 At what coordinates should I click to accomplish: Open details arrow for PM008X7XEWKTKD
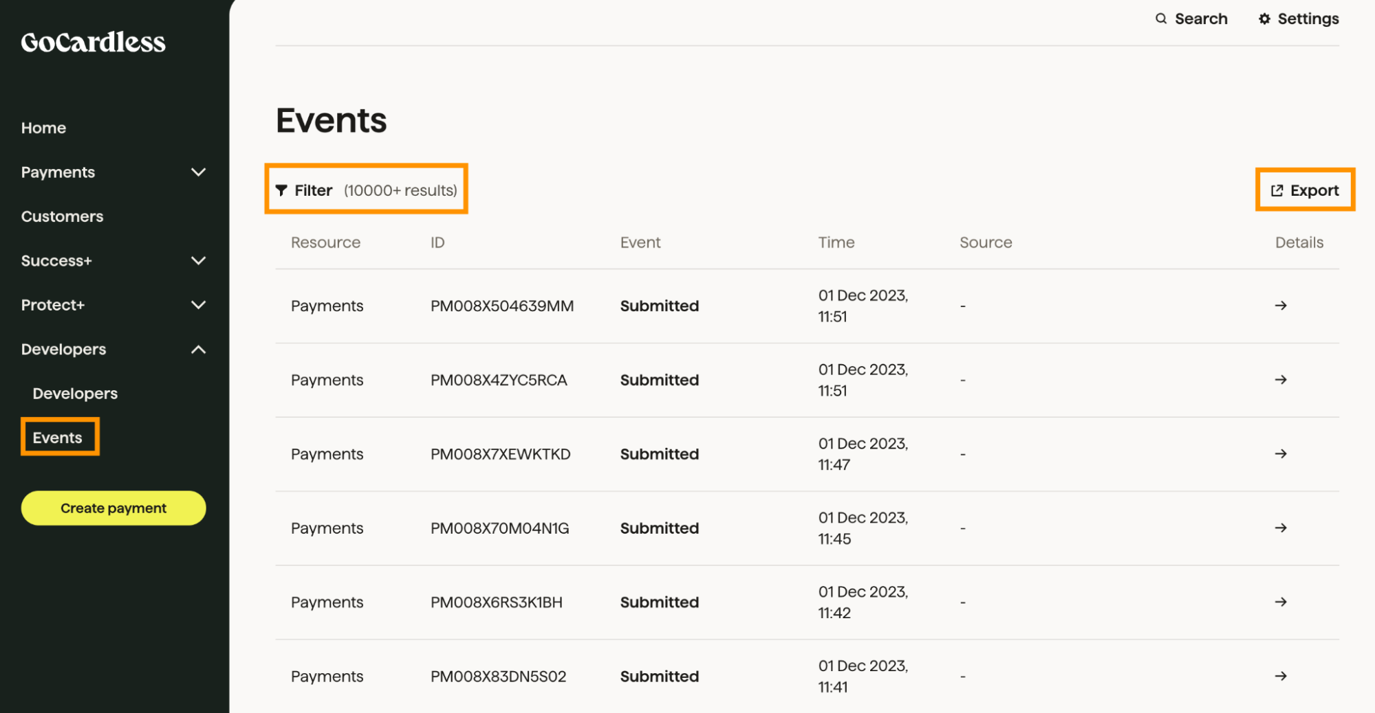[1280, 454]
